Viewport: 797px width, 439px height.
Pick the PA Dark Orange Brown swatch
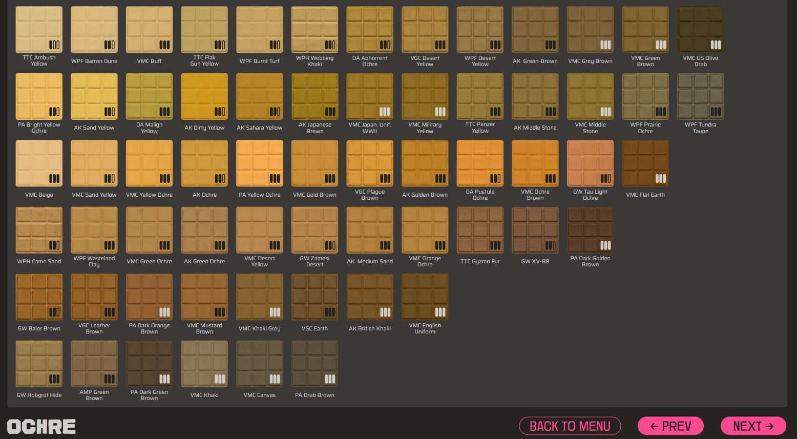tap(149, 297)
